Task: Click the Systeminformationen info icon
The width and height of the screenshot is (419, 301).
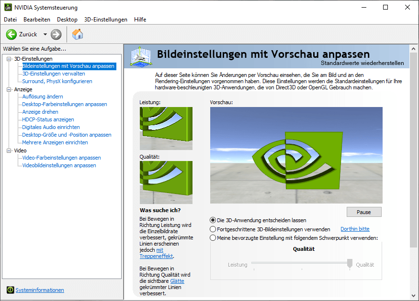Action: [11, 290]
